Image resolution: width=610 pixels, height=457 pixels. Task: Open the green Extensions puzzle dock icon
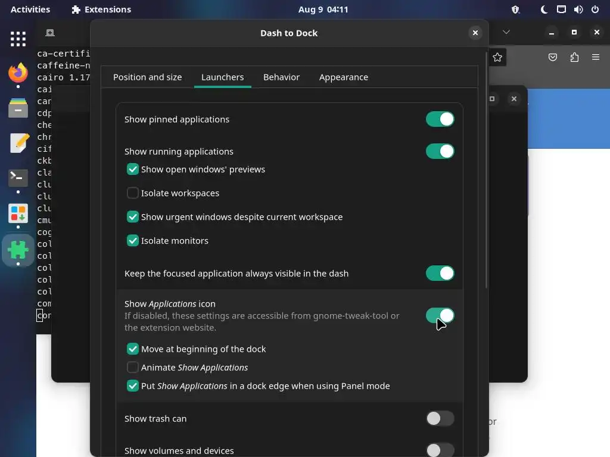[18, 250]
